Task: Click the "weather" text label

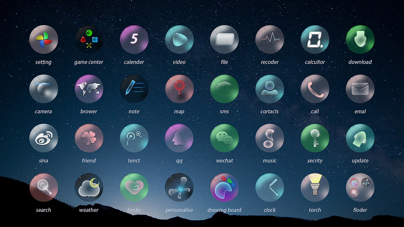Action: (89, 210)
